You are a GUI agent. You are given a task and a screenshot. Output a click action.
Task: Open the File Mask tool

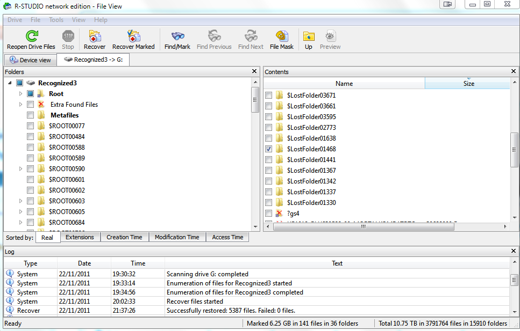pos(282,36)
